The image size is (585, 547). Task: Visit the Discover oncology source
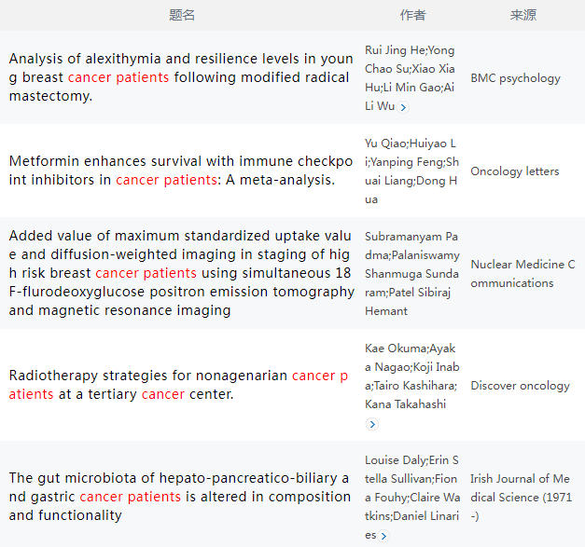(520, 386)
